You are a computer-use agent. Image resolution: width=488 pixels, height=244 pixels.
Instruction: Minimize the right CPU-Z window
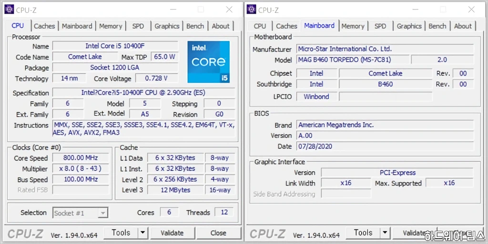click(416, 10)
